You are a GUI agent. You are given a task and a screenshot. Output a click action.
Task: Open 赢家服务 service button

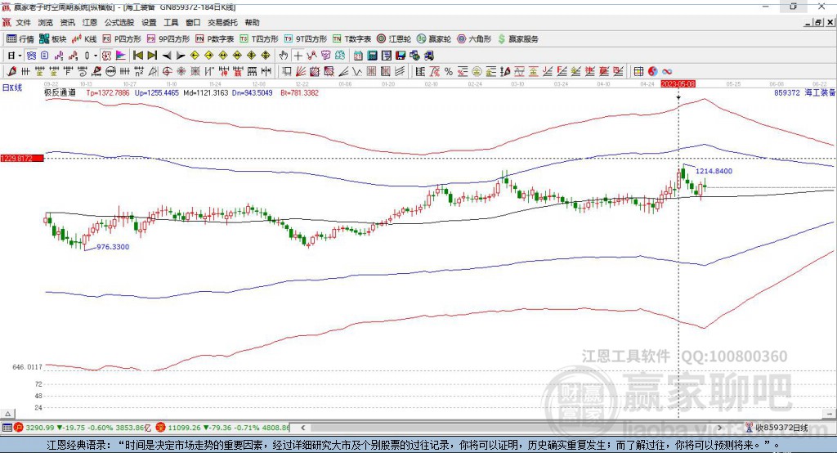(x=518, y=39)
